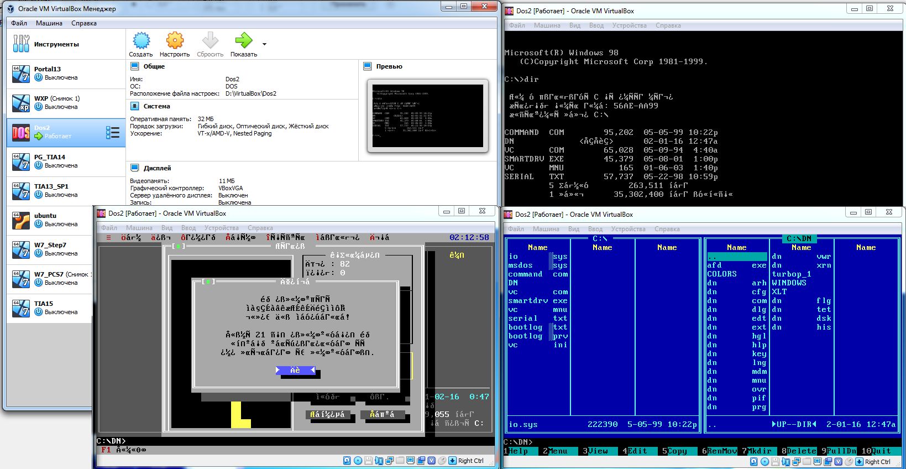Select the ubuntu virtual machine
Image resolution: width=906 pixels, height=469 pixels.
click(x=50, y=220)
